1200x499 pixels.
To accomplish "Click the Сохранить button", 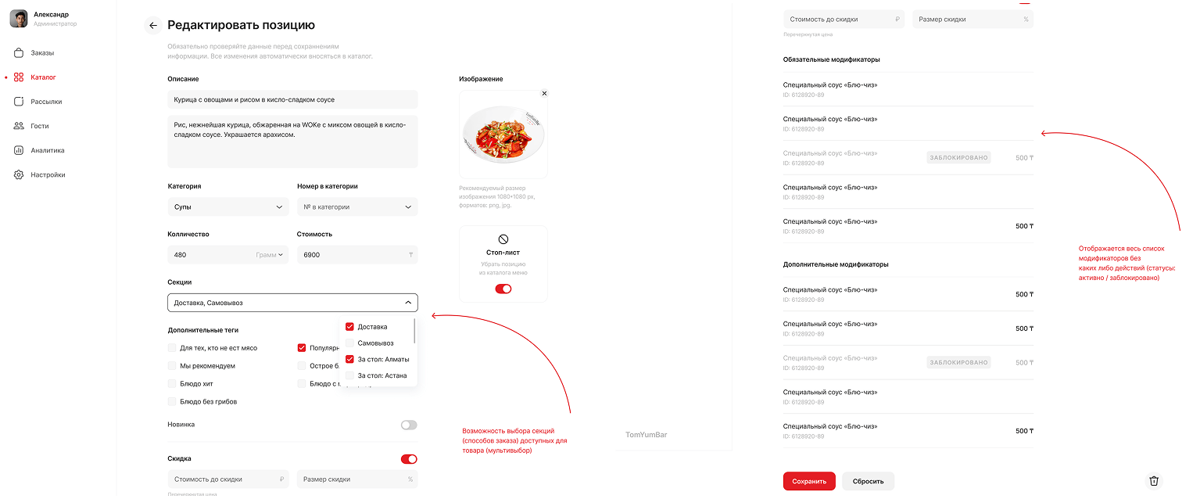I will point(809,481).
